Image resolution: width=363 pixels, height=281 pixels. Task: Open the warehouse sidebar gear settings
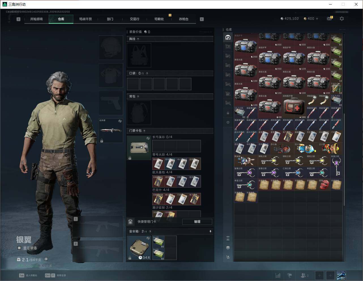(x=228, y=122)
